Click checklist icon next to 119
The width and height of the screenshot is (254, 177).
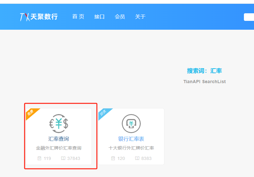pos(39,158)
